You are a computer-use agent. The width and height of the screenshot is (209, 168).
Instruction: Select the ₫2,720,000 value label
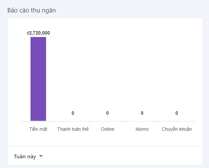click(39, 33)
